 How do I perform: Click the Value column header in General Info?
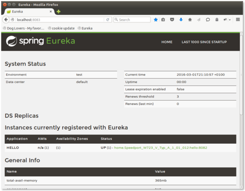(160, 171)
